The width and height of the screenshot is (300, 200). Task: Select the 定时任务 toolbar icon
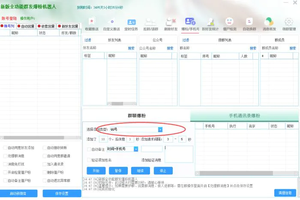131,24
